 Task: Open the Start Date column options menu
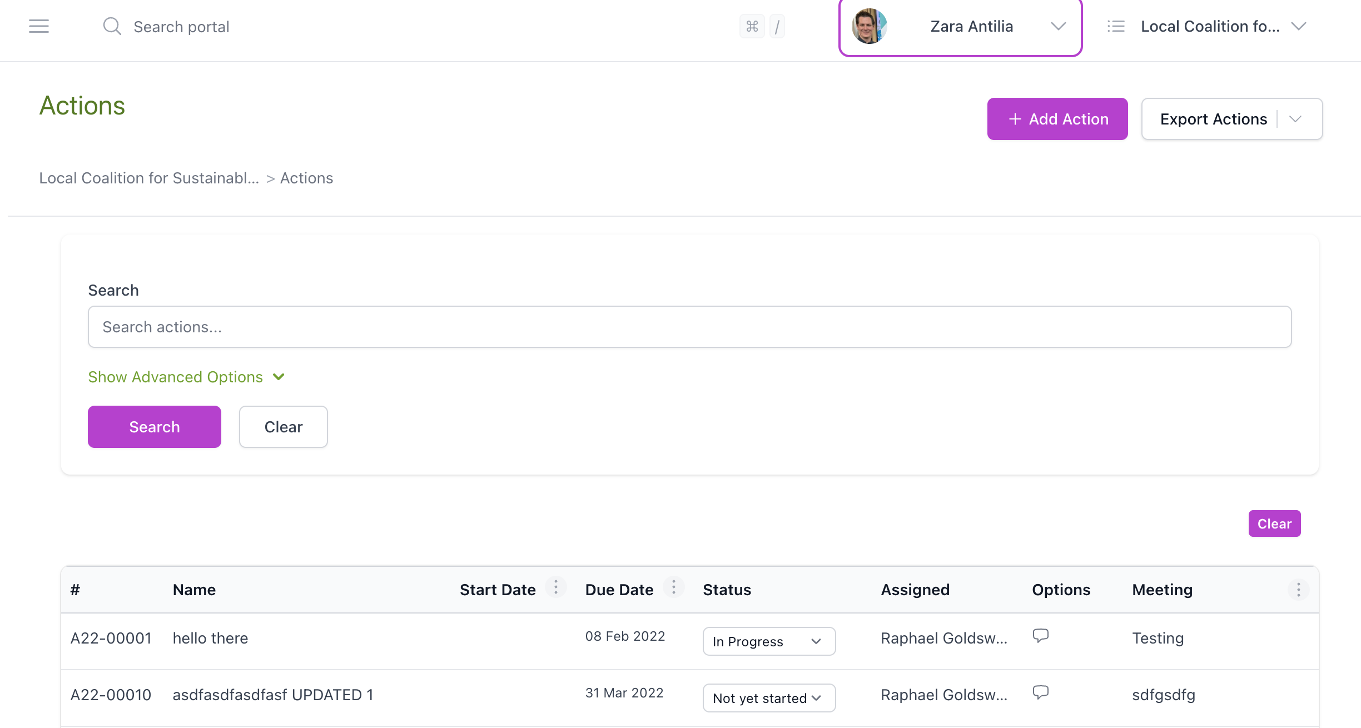[555, 587]
